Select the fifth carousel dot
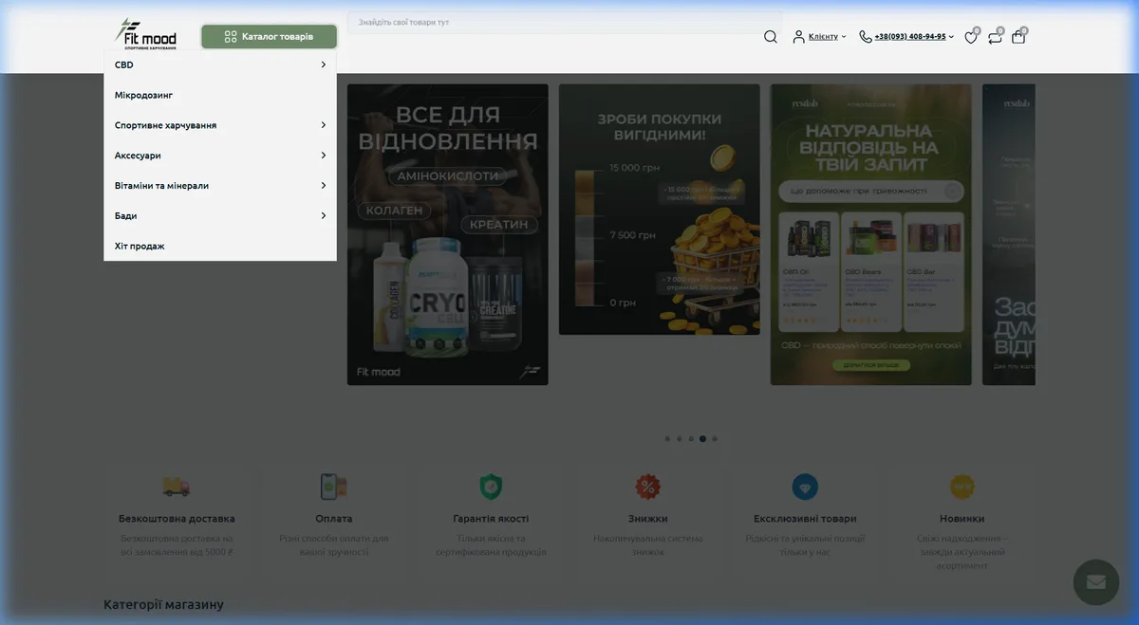Viewport: 1139px width, 625px height. point(715,439)
